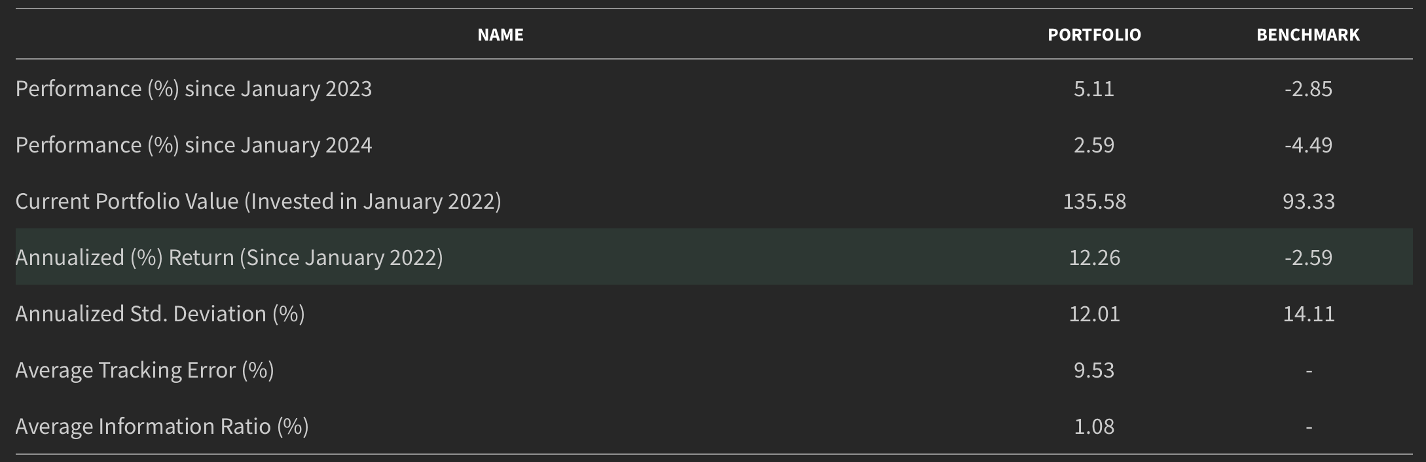Select the benchmark value -4.49
This screenshot has height=462, width=1426.
(x=1307, y=145)
